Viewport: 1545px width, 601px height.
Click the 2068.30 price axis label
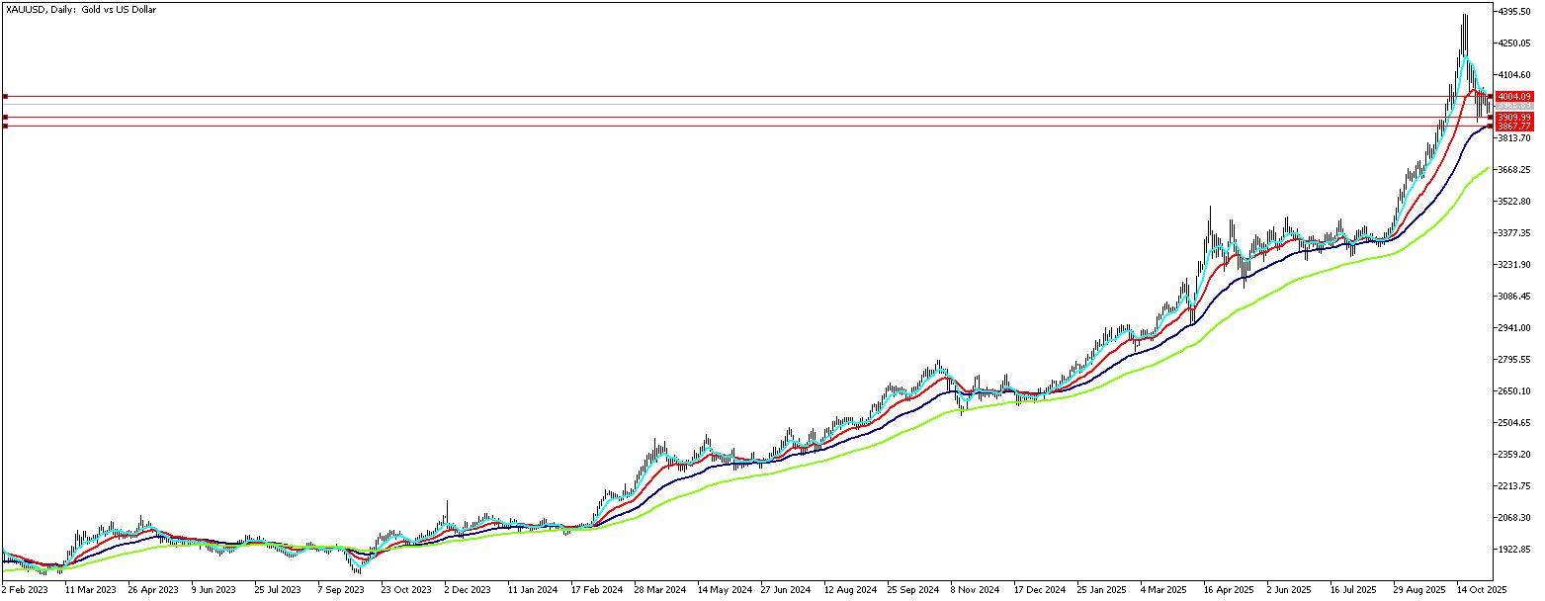coord(1515,518)
